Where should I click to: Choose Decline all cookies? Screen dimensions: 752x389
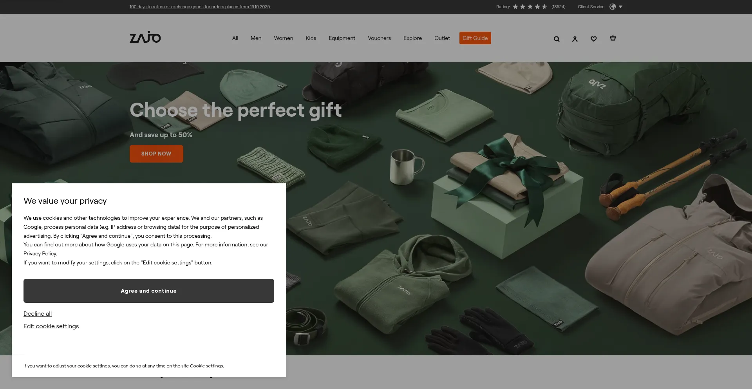tap(38, 314)
